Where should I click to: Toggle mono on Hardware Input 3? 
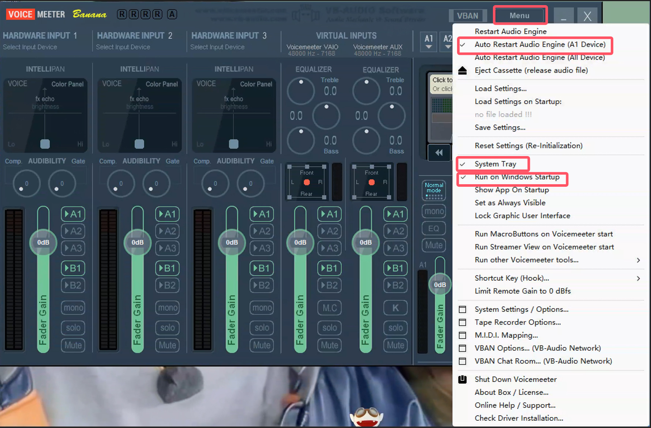click(x=262, y=308)
